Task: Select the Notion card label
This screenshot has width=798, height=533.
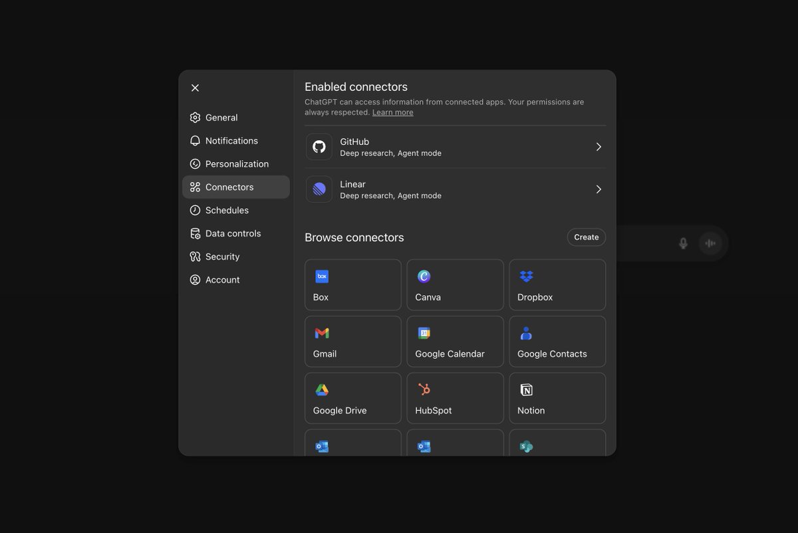Action: pyautogui.click(x=531, y=411)
